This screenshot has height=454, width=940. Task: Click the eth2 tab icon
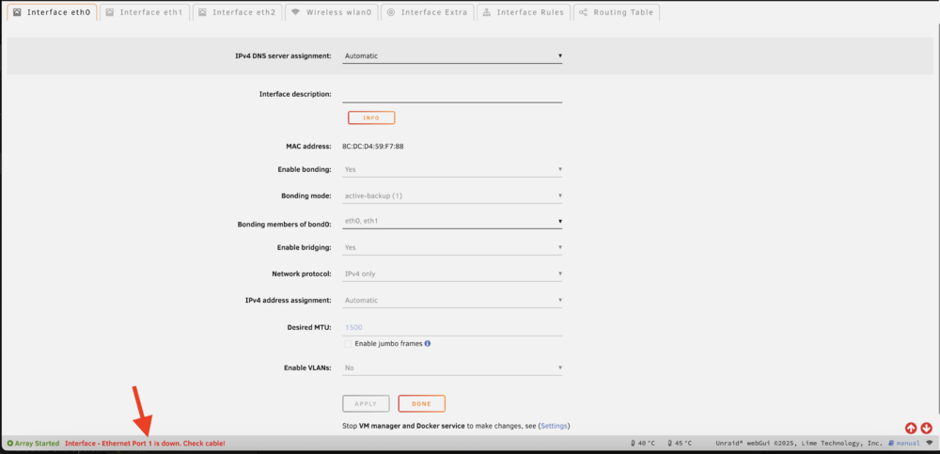[x=203, y=12]
